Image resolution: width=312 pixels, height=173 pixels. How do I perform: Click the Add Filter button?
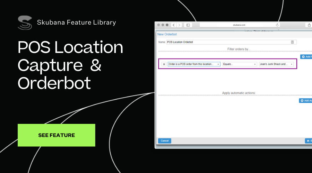(x=306, y=57)
